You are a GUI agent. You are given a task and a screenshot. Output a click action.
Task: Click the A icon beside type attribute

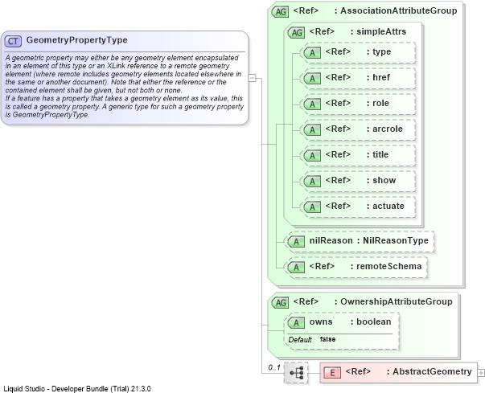(x=312, y=53)
